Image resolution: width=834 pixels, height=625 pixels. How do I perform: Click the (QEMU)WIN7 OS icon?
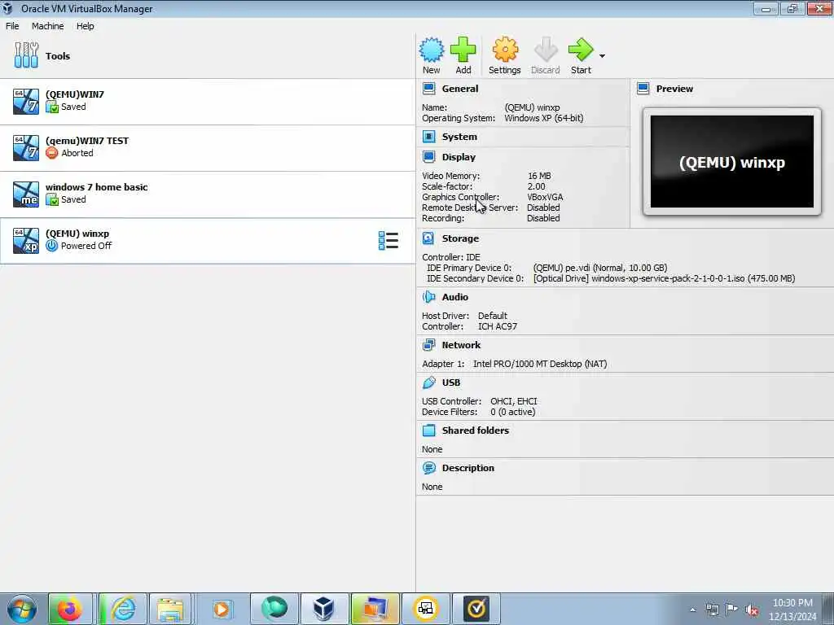26,101
